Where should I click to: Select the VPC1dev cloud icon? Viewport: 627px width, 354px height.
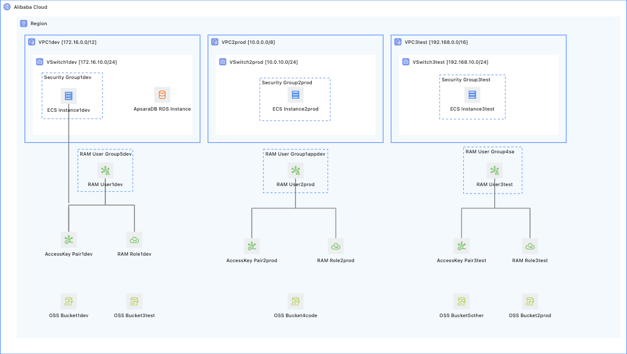tap(32, 42)
